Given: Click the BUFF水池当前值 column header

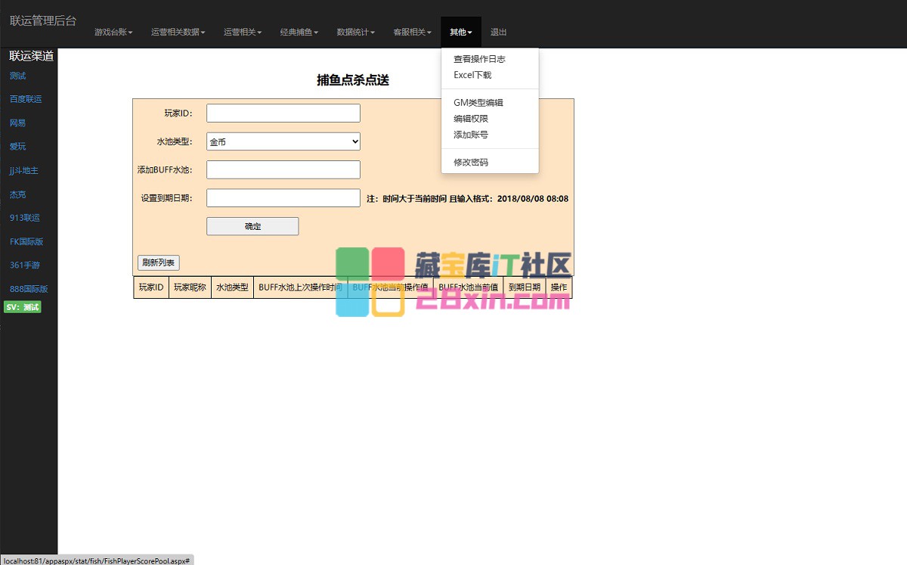Looking at the screenshot, I should (469, 287).
